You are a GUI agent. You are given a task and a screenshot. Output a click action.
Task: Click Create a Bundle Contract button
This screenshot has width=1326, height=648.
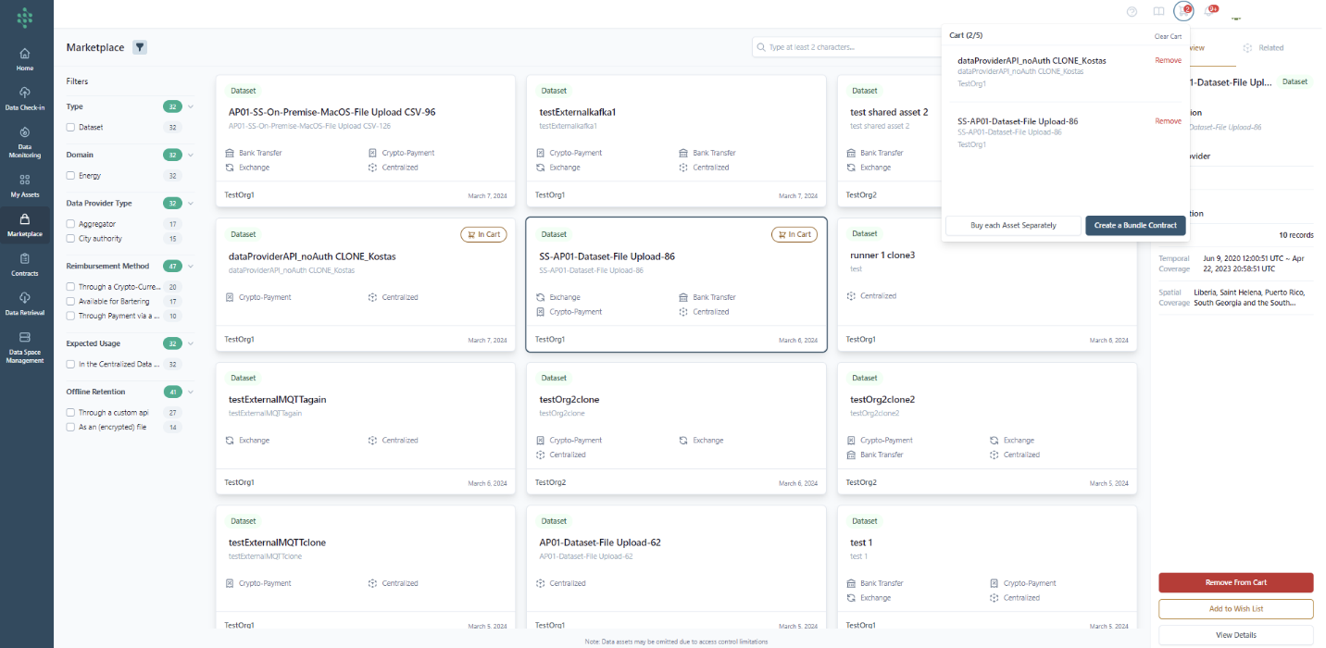(x=1135, y=226)
